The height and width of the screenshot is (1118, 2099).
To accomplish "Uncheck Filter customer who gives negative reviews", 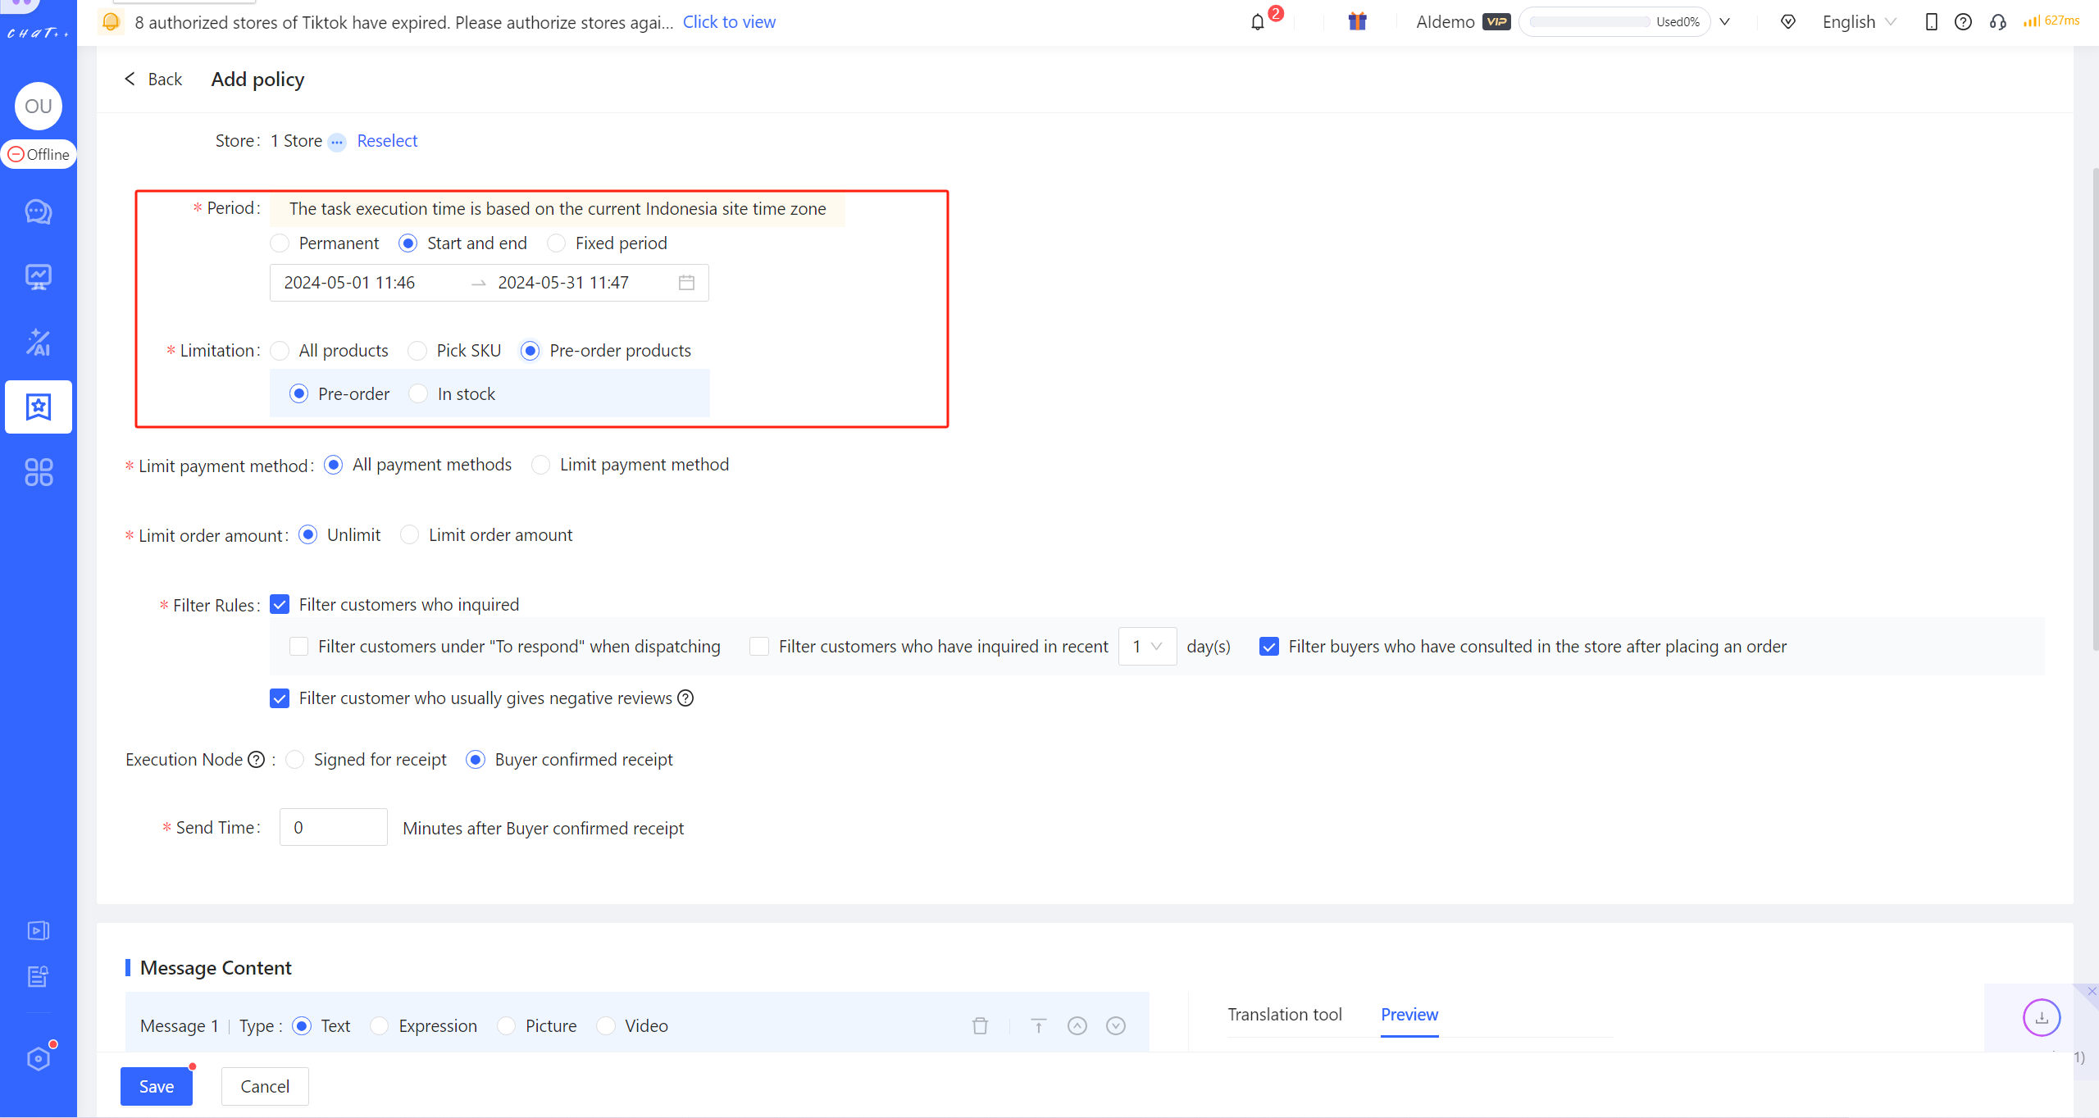I will coord(280,698).
